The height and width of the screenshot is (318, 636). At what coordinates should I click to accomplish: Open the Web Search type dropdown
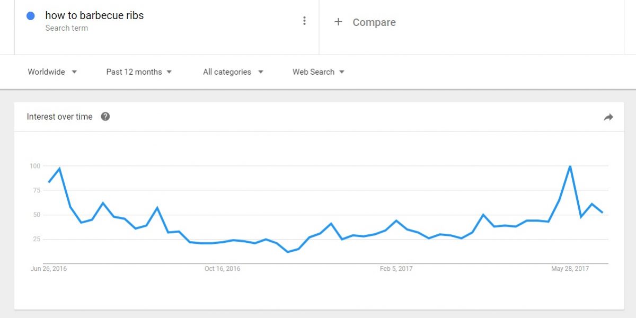click(319, 72)
